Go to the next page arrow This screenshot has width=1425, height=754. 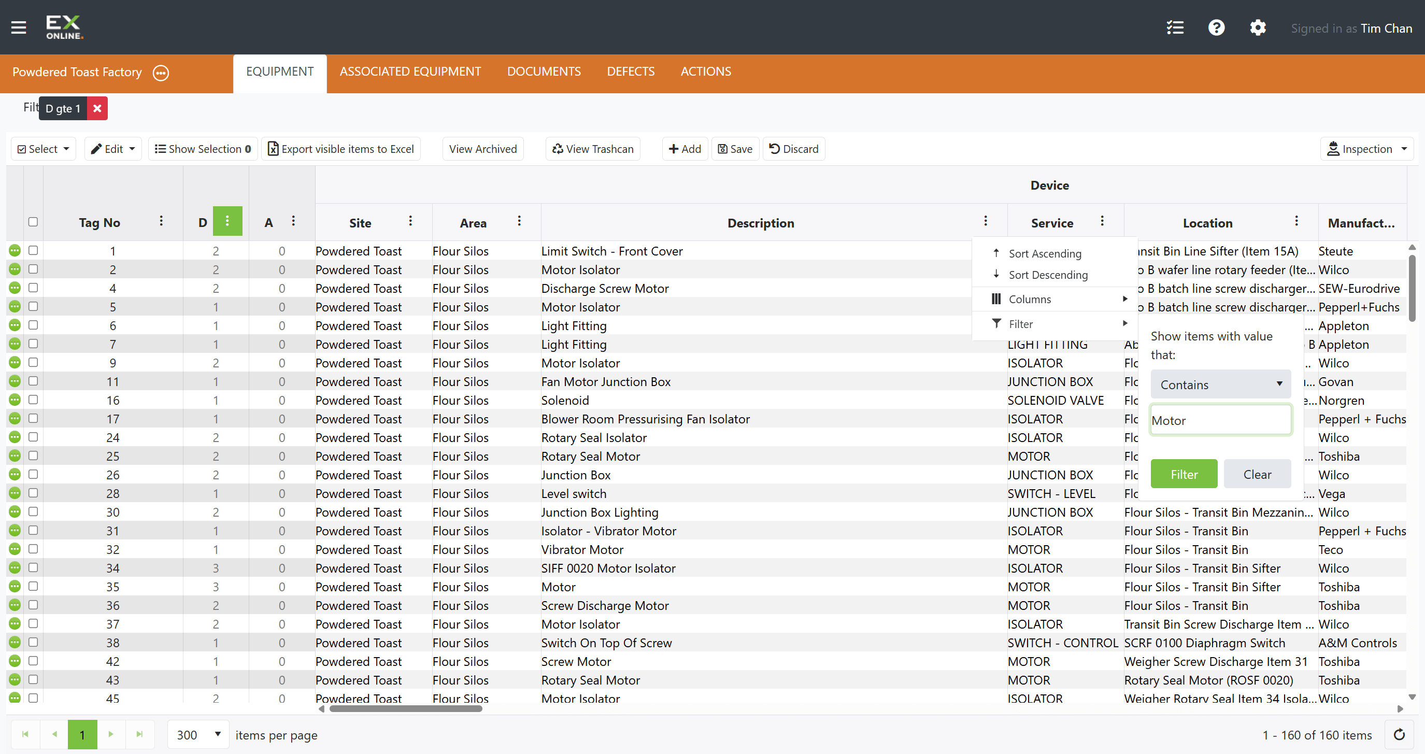coord(111,734)
